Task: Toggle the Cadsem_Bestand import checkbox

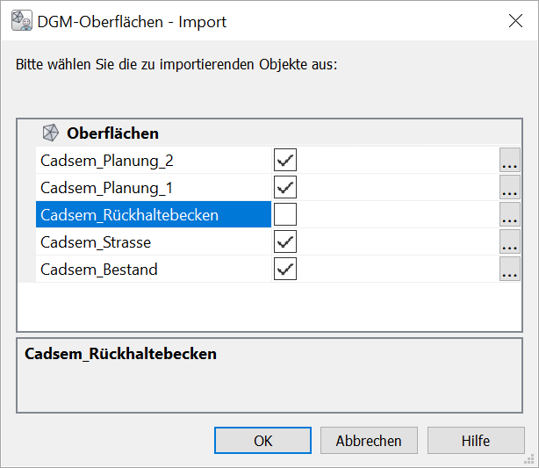Action: (x=285, y=270)
